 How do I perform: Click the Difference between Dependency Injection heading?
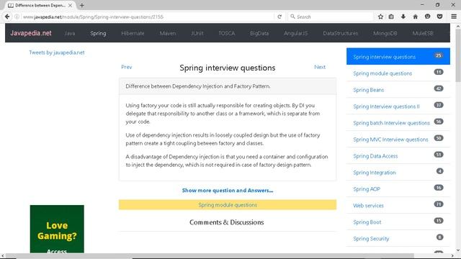click(198, 86)
